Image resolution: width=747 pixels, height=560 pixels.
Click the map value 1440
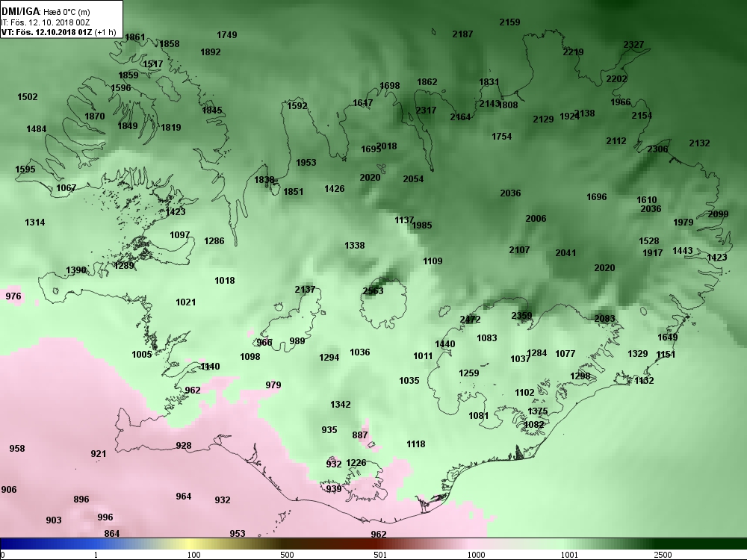click(445, 343)
